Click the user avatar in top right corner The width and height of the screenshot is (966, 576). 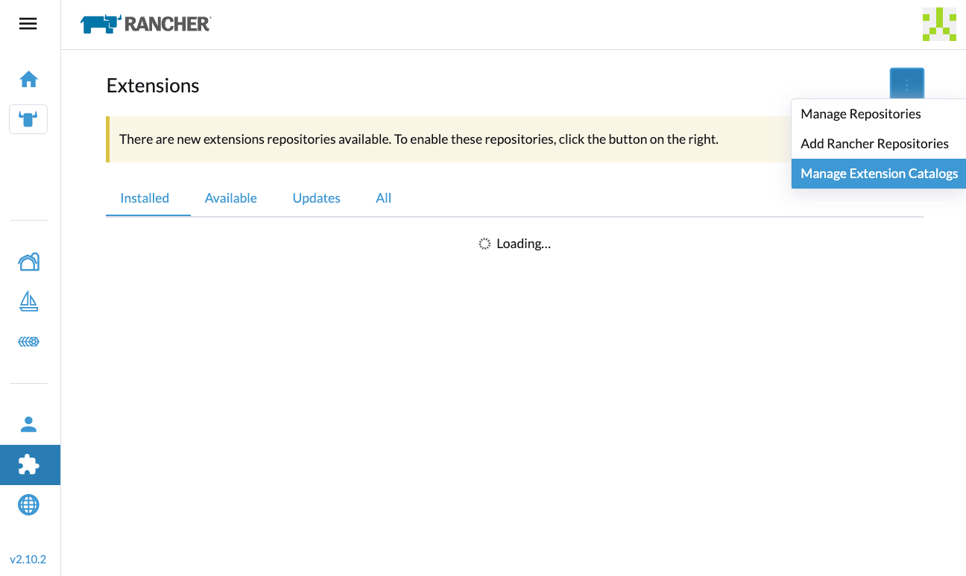click(x=939, y=23)
